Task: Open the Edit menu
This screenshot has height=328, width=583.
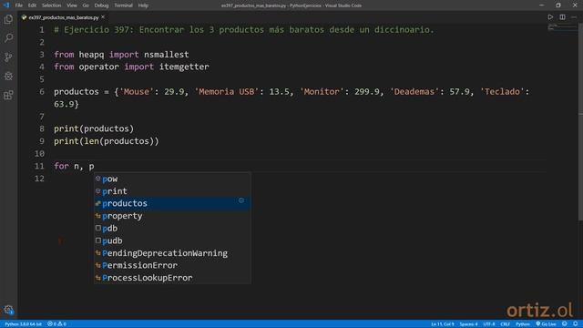Action: [33, 5]
